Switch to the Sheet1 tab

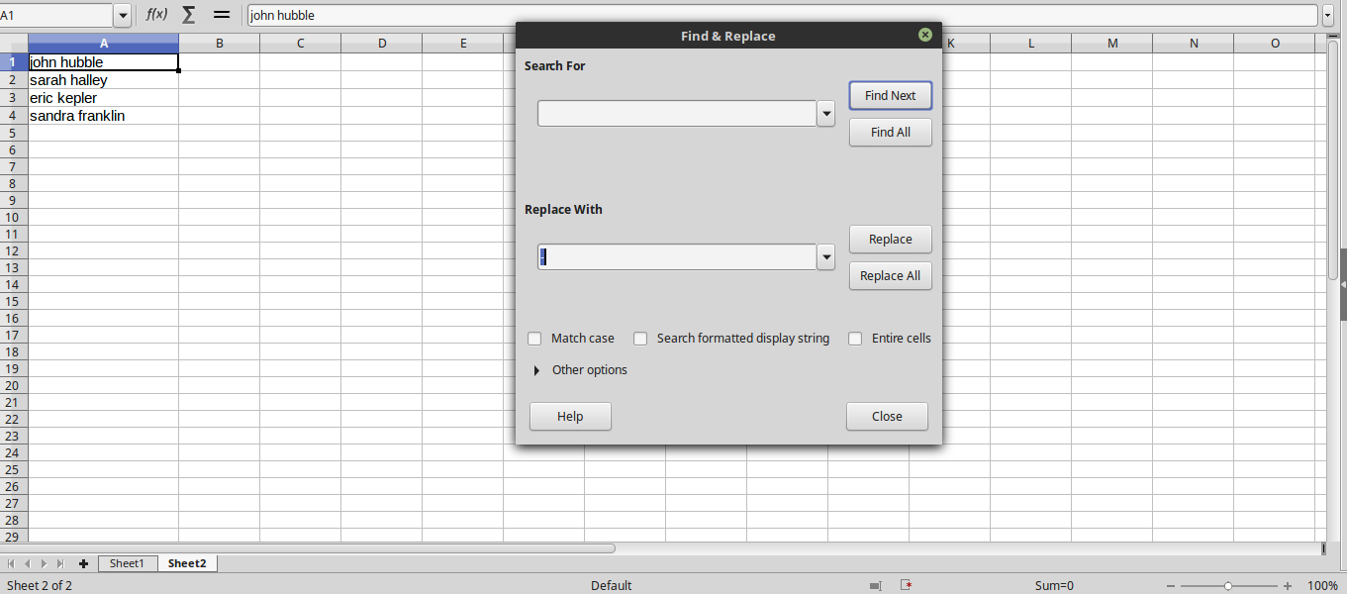point(127,563)
